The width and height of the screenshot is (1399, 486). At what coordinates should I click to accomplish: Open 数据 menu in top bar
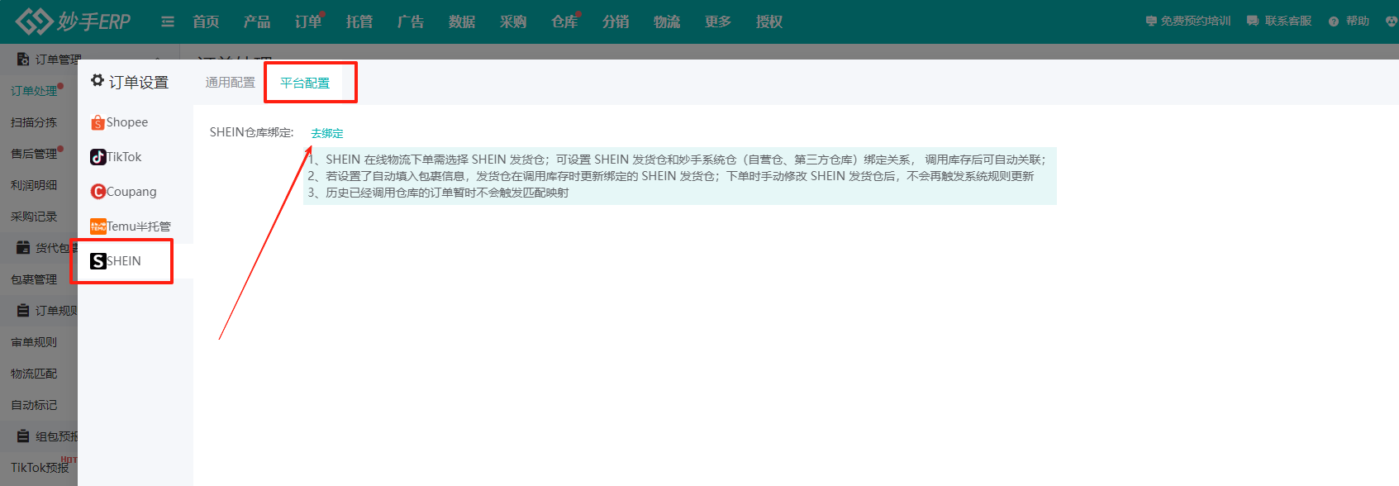[462, 21]
